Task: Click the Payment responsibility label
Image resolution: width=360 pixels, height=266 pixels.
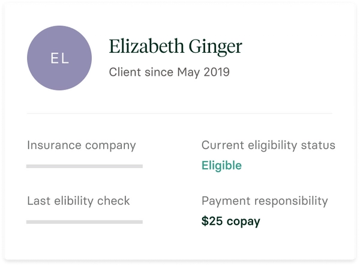Action: (x=265, y=201)
